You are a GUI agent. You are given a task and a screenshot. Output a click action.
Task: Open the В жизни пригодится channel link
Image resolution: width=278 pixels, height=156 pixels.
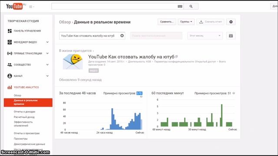75,51
